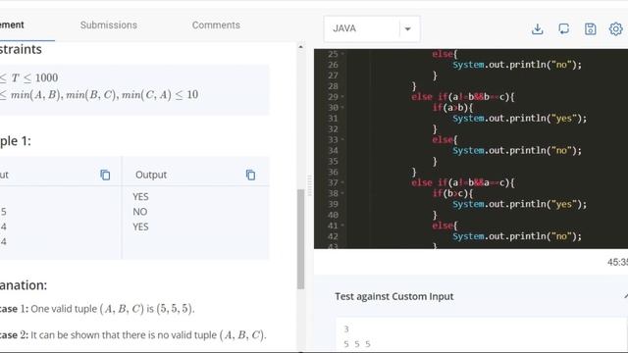Viewport: 628px width, 353px height.
Task: Click the 'Output' column header text
Action: click(151, 175)
